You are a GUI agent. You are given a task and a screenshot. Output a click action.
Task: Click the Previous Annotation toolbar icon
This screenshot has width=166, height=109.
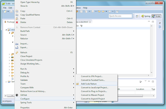tap(93, 11)
